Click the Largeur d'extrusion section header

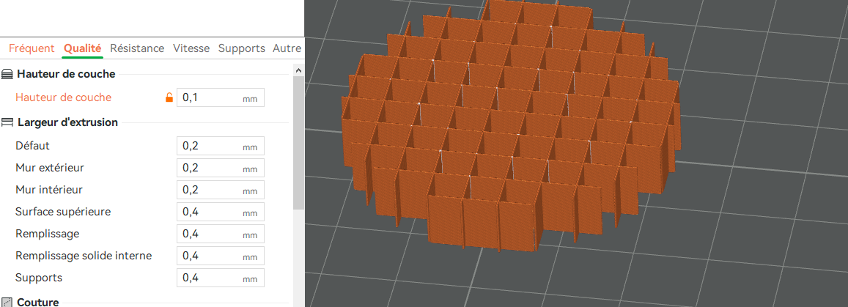point(67,122)
